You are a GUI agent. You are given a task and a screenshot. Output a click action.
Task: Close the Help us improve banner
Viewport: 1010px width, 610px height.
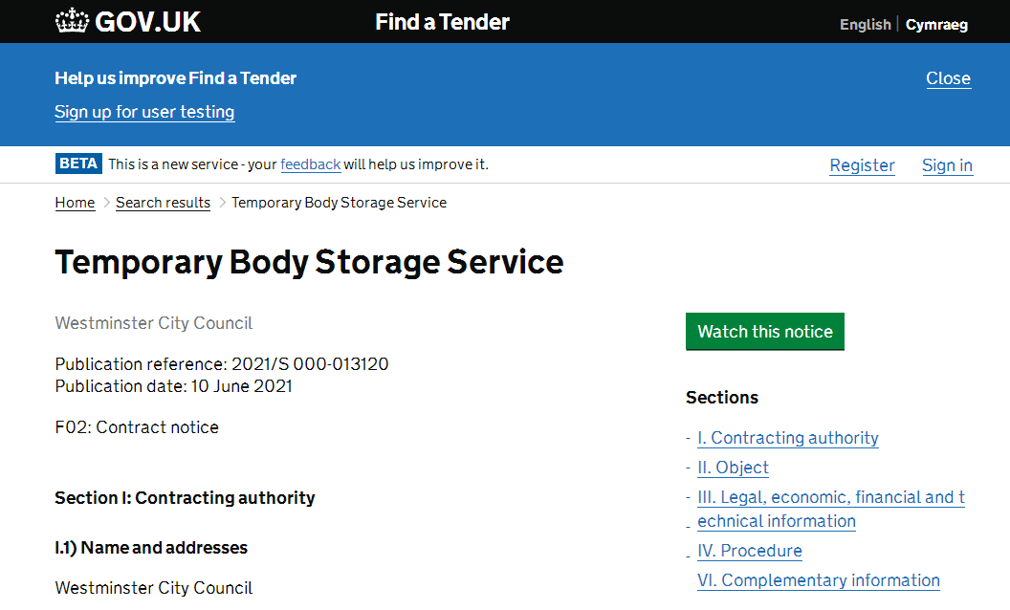948,78
